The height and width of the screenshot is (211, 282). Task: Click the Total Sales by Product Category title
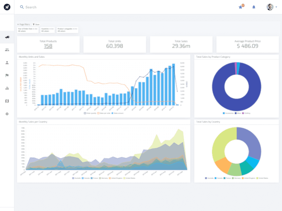pos(213,57)
